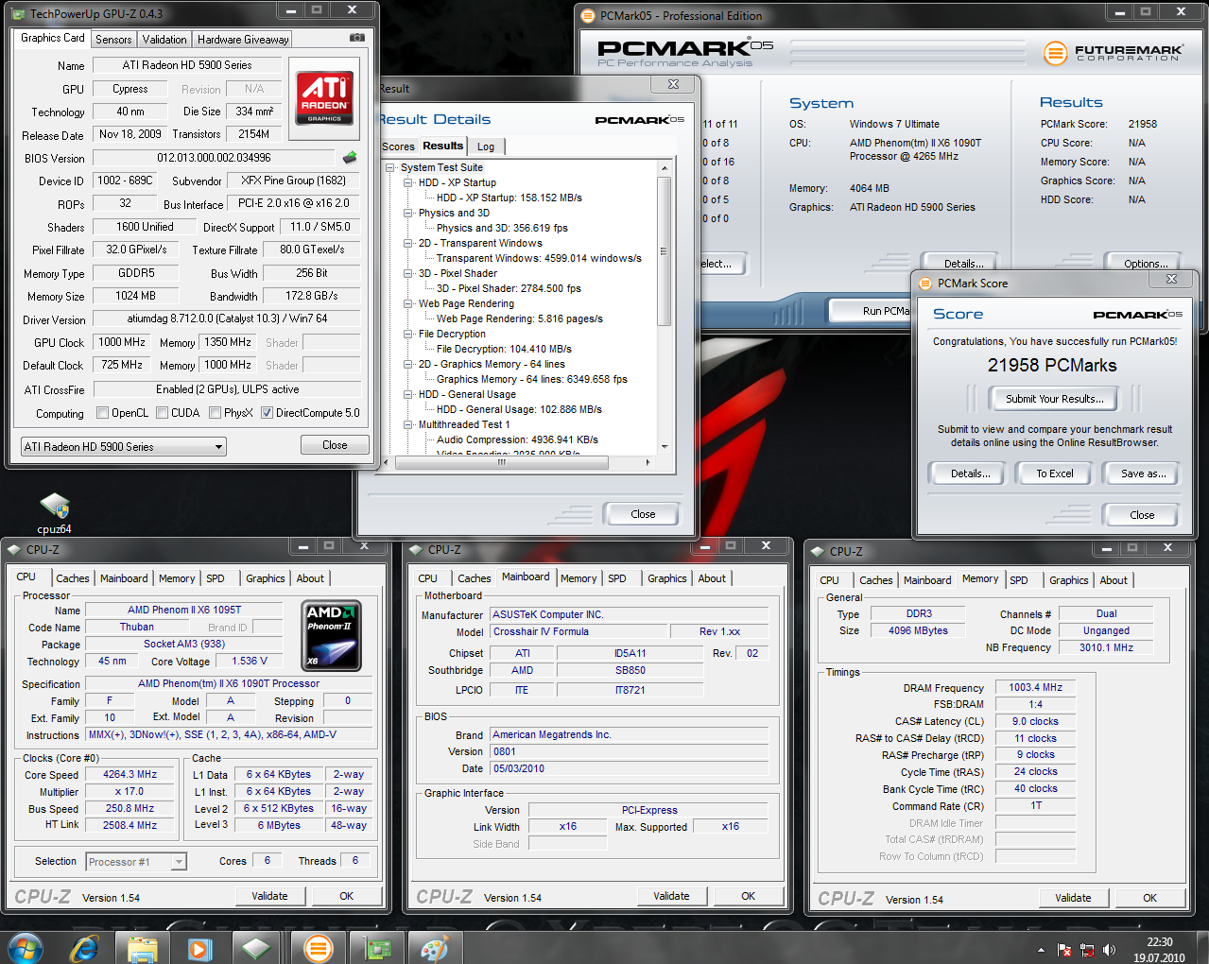Screen dimensions: 1209x964
Task: Open Graphics tab in the right CPU-Z window
Action: point(1069,580)
